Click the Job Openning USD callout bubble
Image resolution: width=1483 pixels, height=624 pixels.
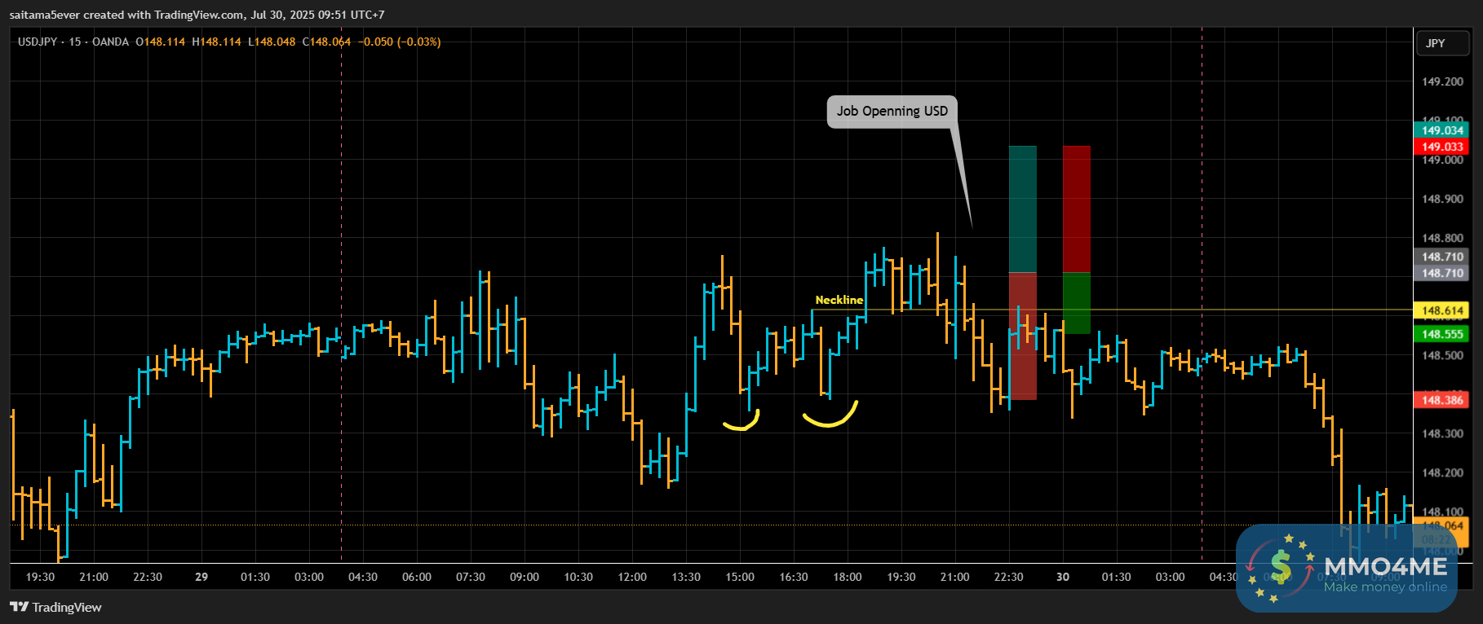892,112
